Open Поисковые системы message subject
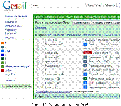Screen dimensions: 121x106 coord(100,66)
